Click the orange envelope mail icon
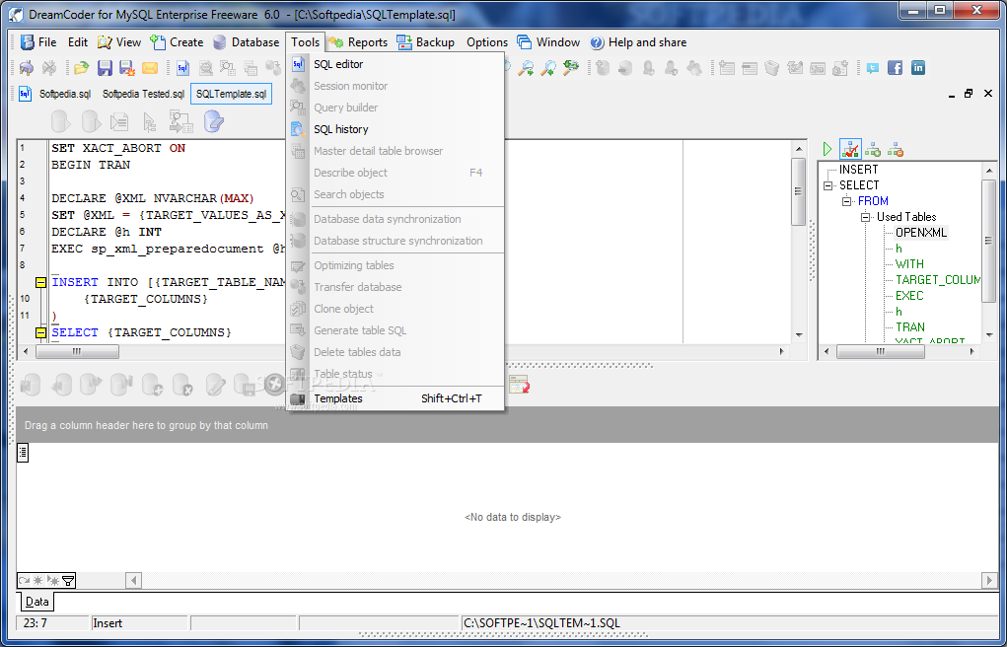 pos(150,67)
